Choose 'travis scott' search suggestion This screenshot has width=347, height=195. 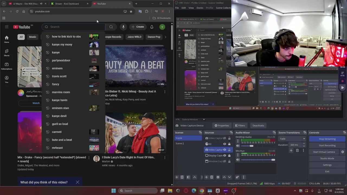pos(73,76)
